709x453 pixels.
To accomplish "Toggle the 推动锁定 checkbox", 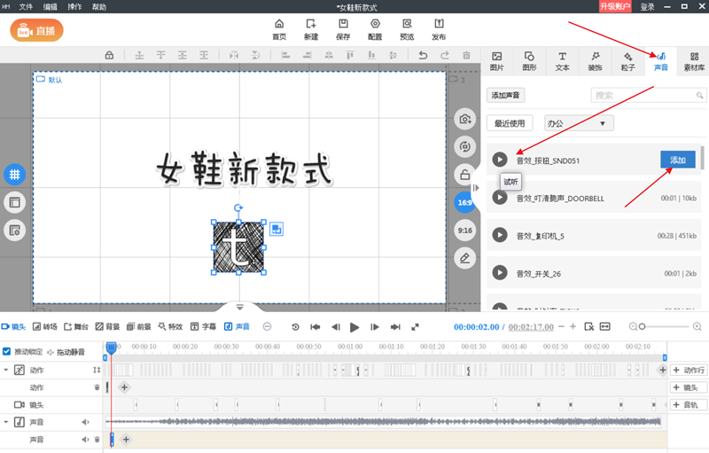I will pos(6,351).
